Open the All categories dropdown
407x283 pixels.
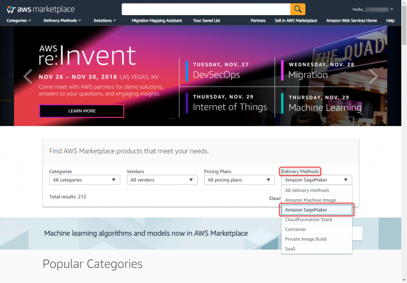tap(85, 180)
